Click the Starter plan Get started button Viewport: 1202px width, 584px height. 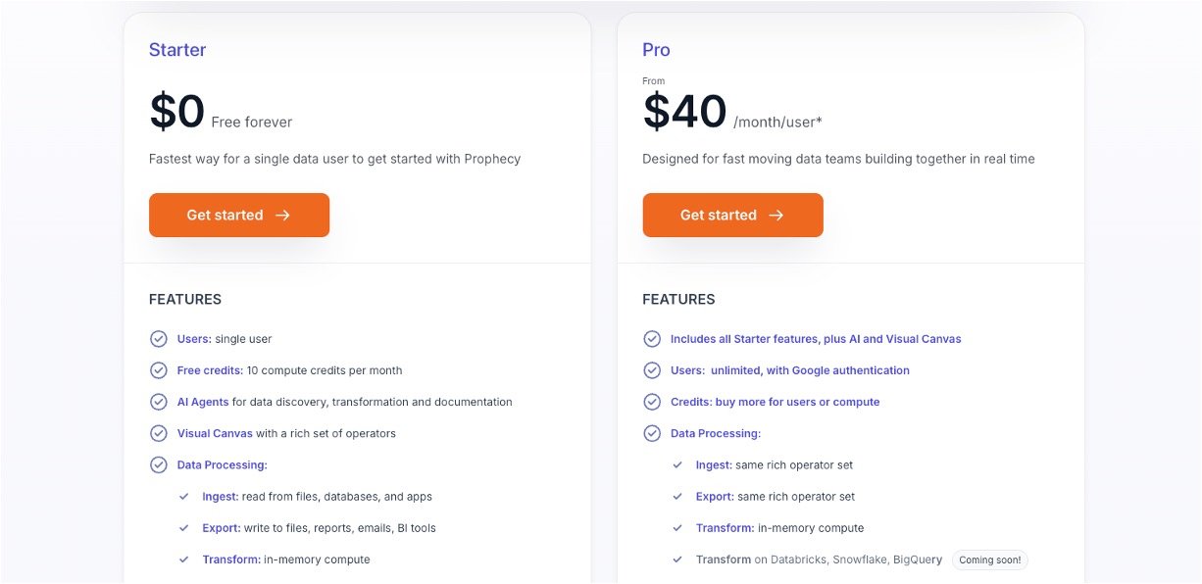click(x=238, y=216)
